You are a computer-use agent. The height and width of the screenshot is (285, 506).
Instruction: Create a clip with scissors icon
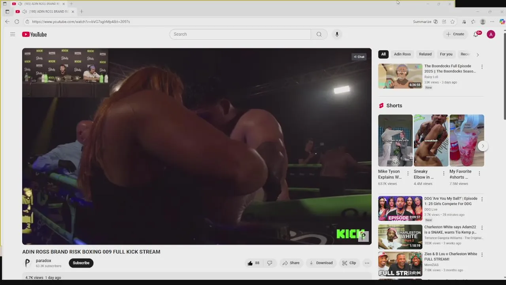pyautogui.click(x=349, y=263)
